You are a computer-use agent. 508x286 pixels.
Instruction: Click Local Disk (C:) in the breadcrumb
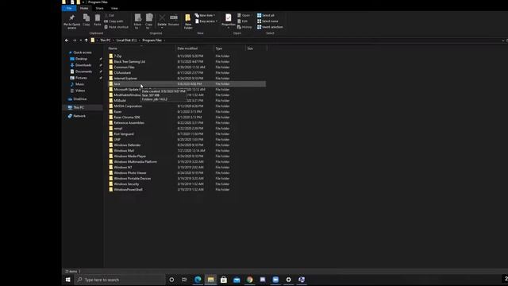pyautogui.click(x=126, y=41)
